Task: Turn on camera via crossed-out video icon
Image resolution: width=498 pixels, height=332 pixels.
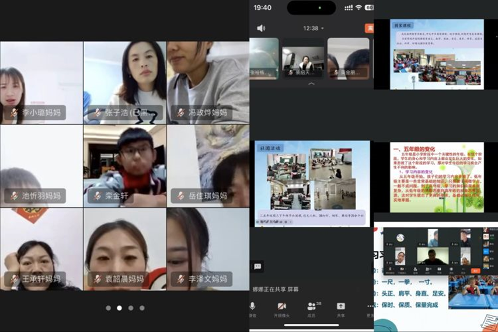Action: coord(281,306)
